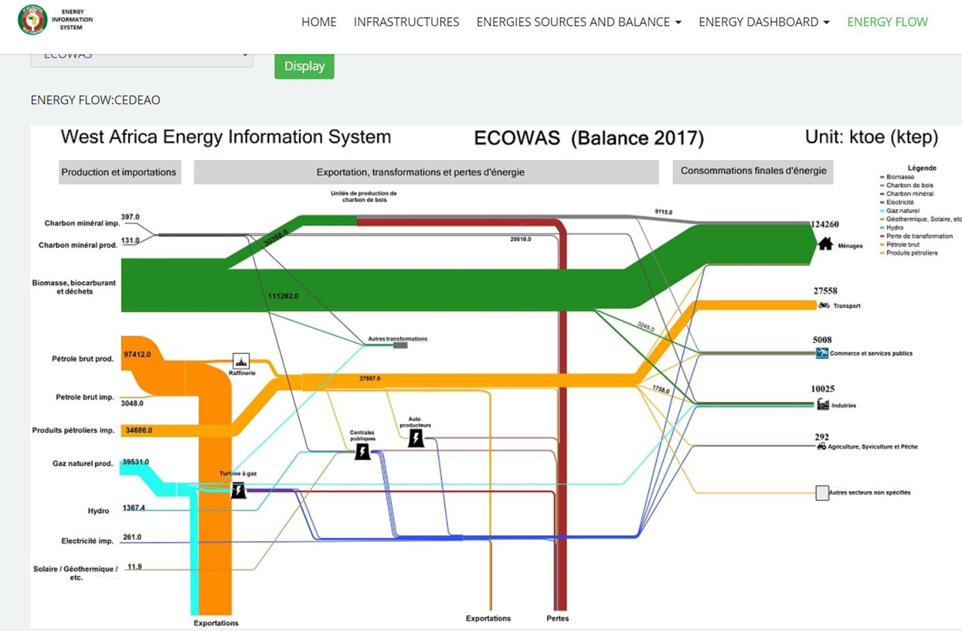Image resolution: width=962 pixels, height=631 pixels.
Task: Click the 34686.0 petroleum products value
Action: click(x=139, y=430)
